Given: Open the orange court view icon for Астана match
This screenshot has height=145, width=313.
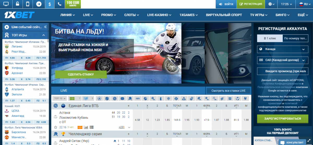Looking at the screenshot, I should click(80, 127).
